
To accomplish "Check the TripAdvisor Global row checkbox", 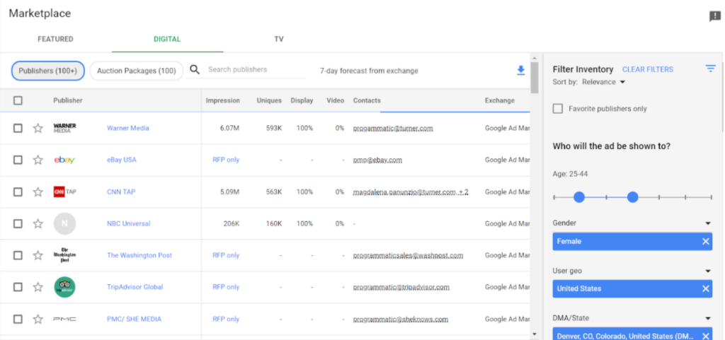I will coord(18,287).
